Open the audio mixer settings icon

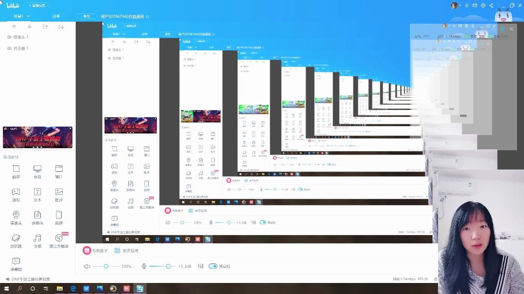[201, 266]
